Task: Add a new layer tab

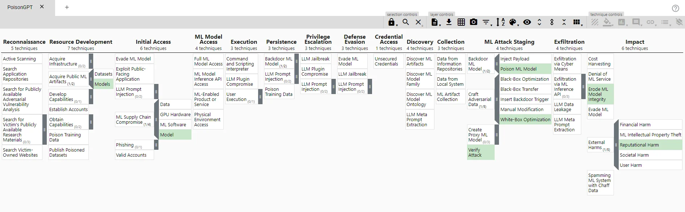Action: (x=67, y=7)
